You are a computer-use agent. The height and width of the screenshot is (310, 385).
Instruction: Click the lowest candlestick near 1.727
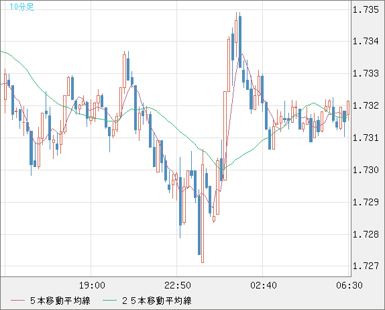pyautogui.click(x=203, y=213)
